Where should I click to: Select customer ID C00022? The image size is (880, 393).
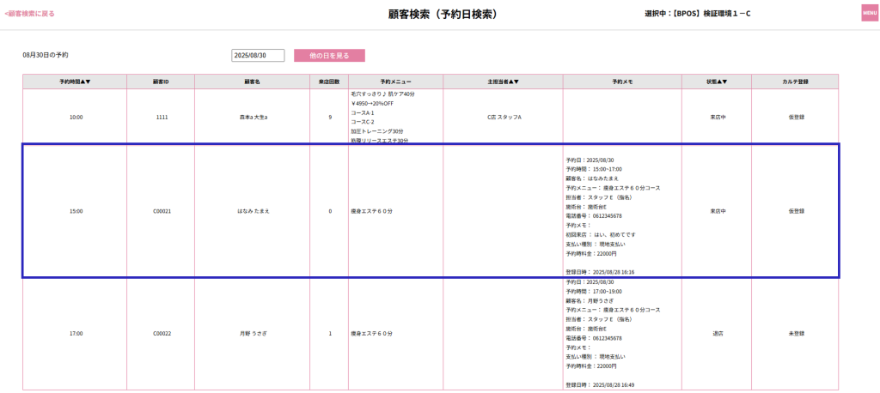coord(162,333)
